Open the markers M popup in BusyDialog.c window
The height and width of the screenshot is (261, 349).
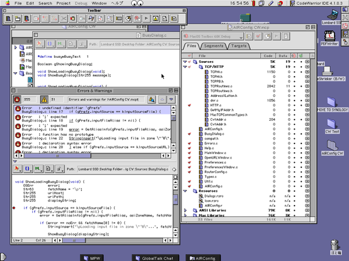pyautogui.click(x=60, y=44)
